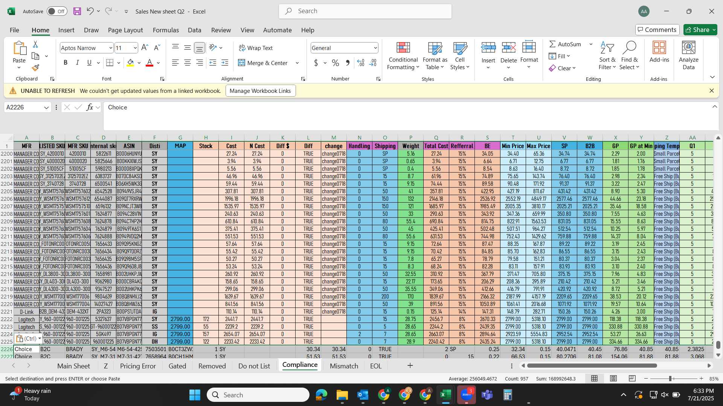Open the Paste Options (Ctrl) dropdown
The width and height of the screenshot is (723, 406).
(x=29, y=338)
